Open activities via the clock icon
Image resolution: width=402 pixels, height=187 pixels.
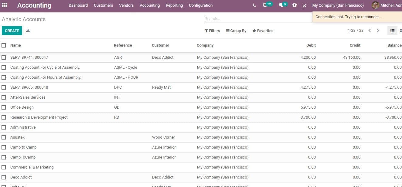coord(265,5)
